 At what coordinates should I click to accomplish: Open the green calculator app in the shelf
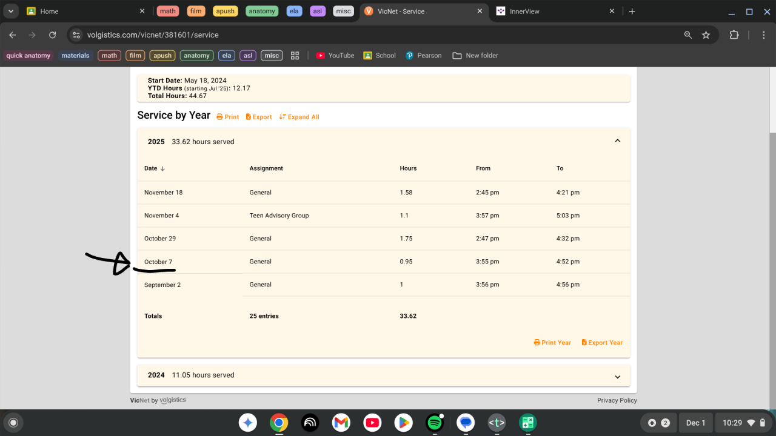tap(528, 423)
